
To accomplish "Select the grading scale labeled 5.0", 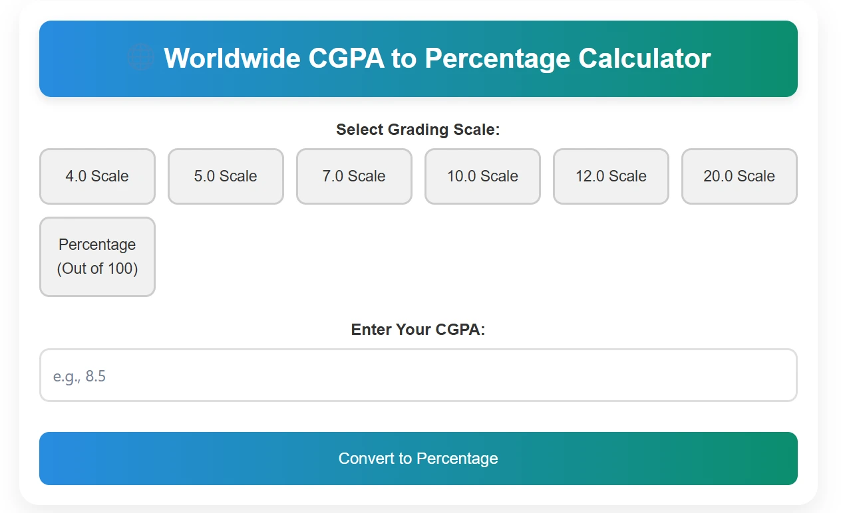I will coord(226,176).
